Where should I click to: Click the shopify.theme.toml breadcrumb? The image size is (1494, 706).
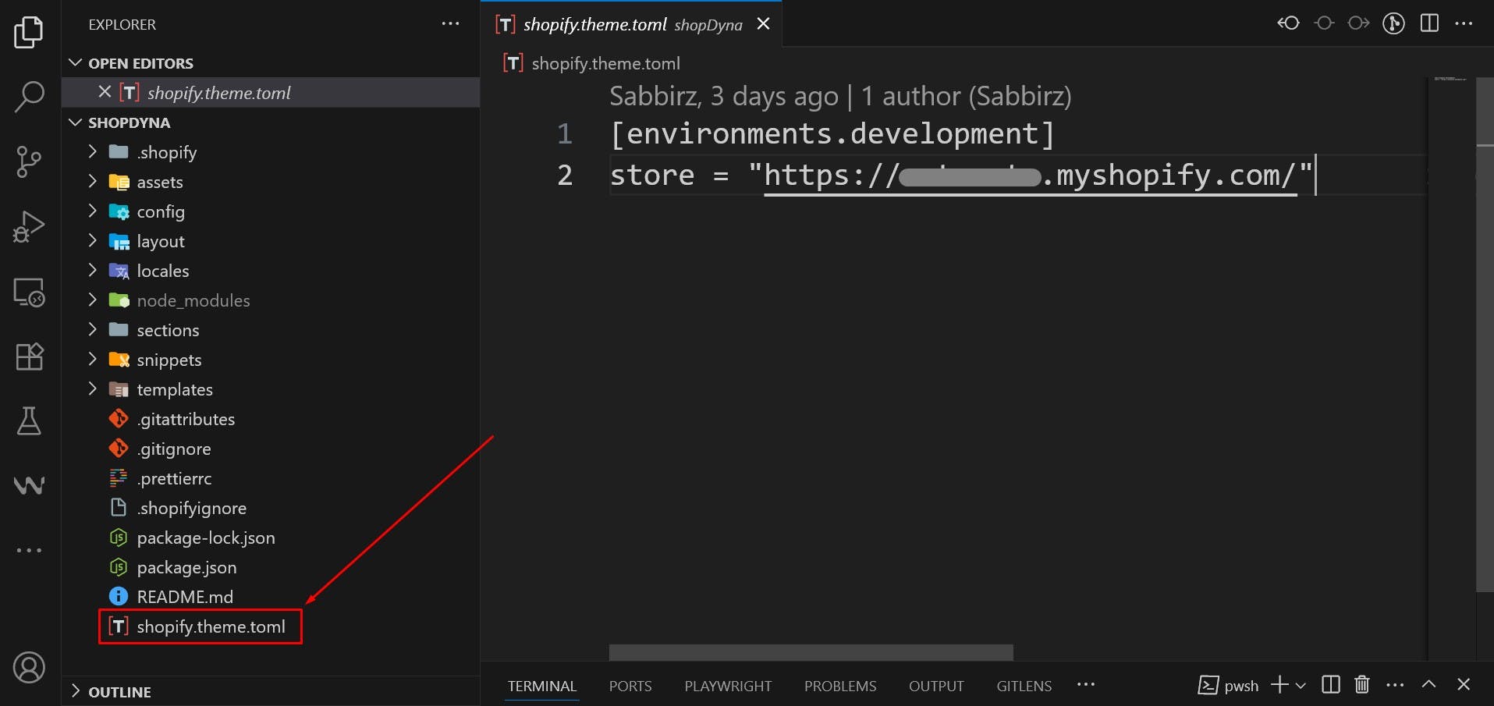pyautogui.click(x=592, y=63)
